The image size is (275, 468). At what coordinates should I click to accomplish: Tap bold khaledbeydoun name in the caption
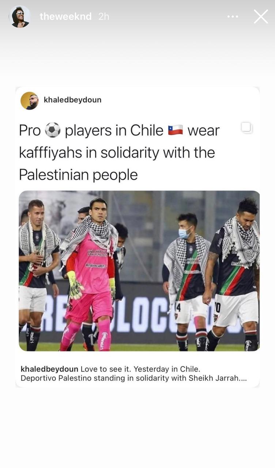click(49, 369)
